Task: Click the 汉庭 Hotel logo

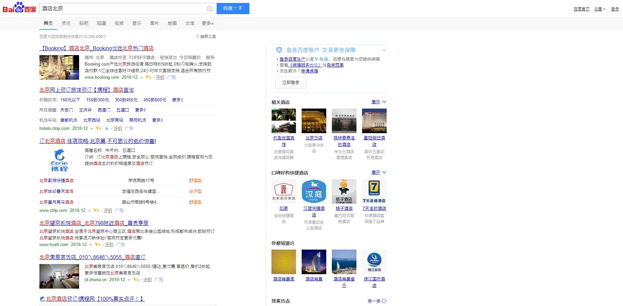Action: [314, 191]
